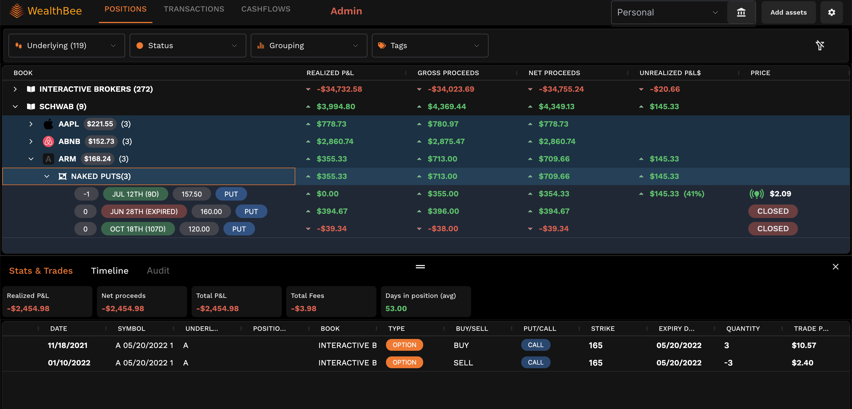The width and height of the screenshot is (852, 409).
Task: Click the Total Fees stat card
Action: (331, 302)
